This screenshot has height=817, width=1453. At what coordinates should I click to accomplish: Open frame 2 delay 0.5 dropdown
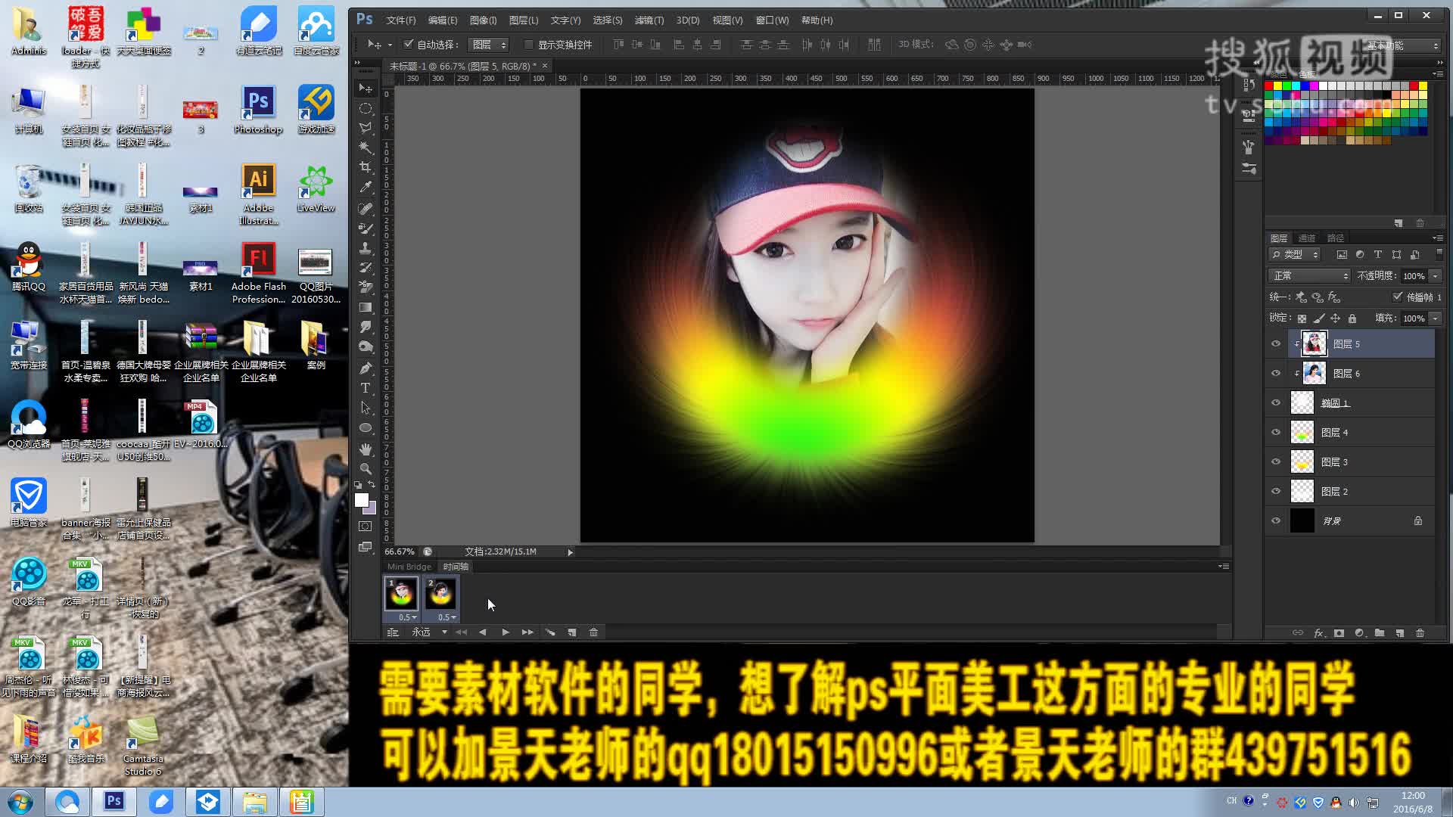pyautogui.click(x=447, y=617)
